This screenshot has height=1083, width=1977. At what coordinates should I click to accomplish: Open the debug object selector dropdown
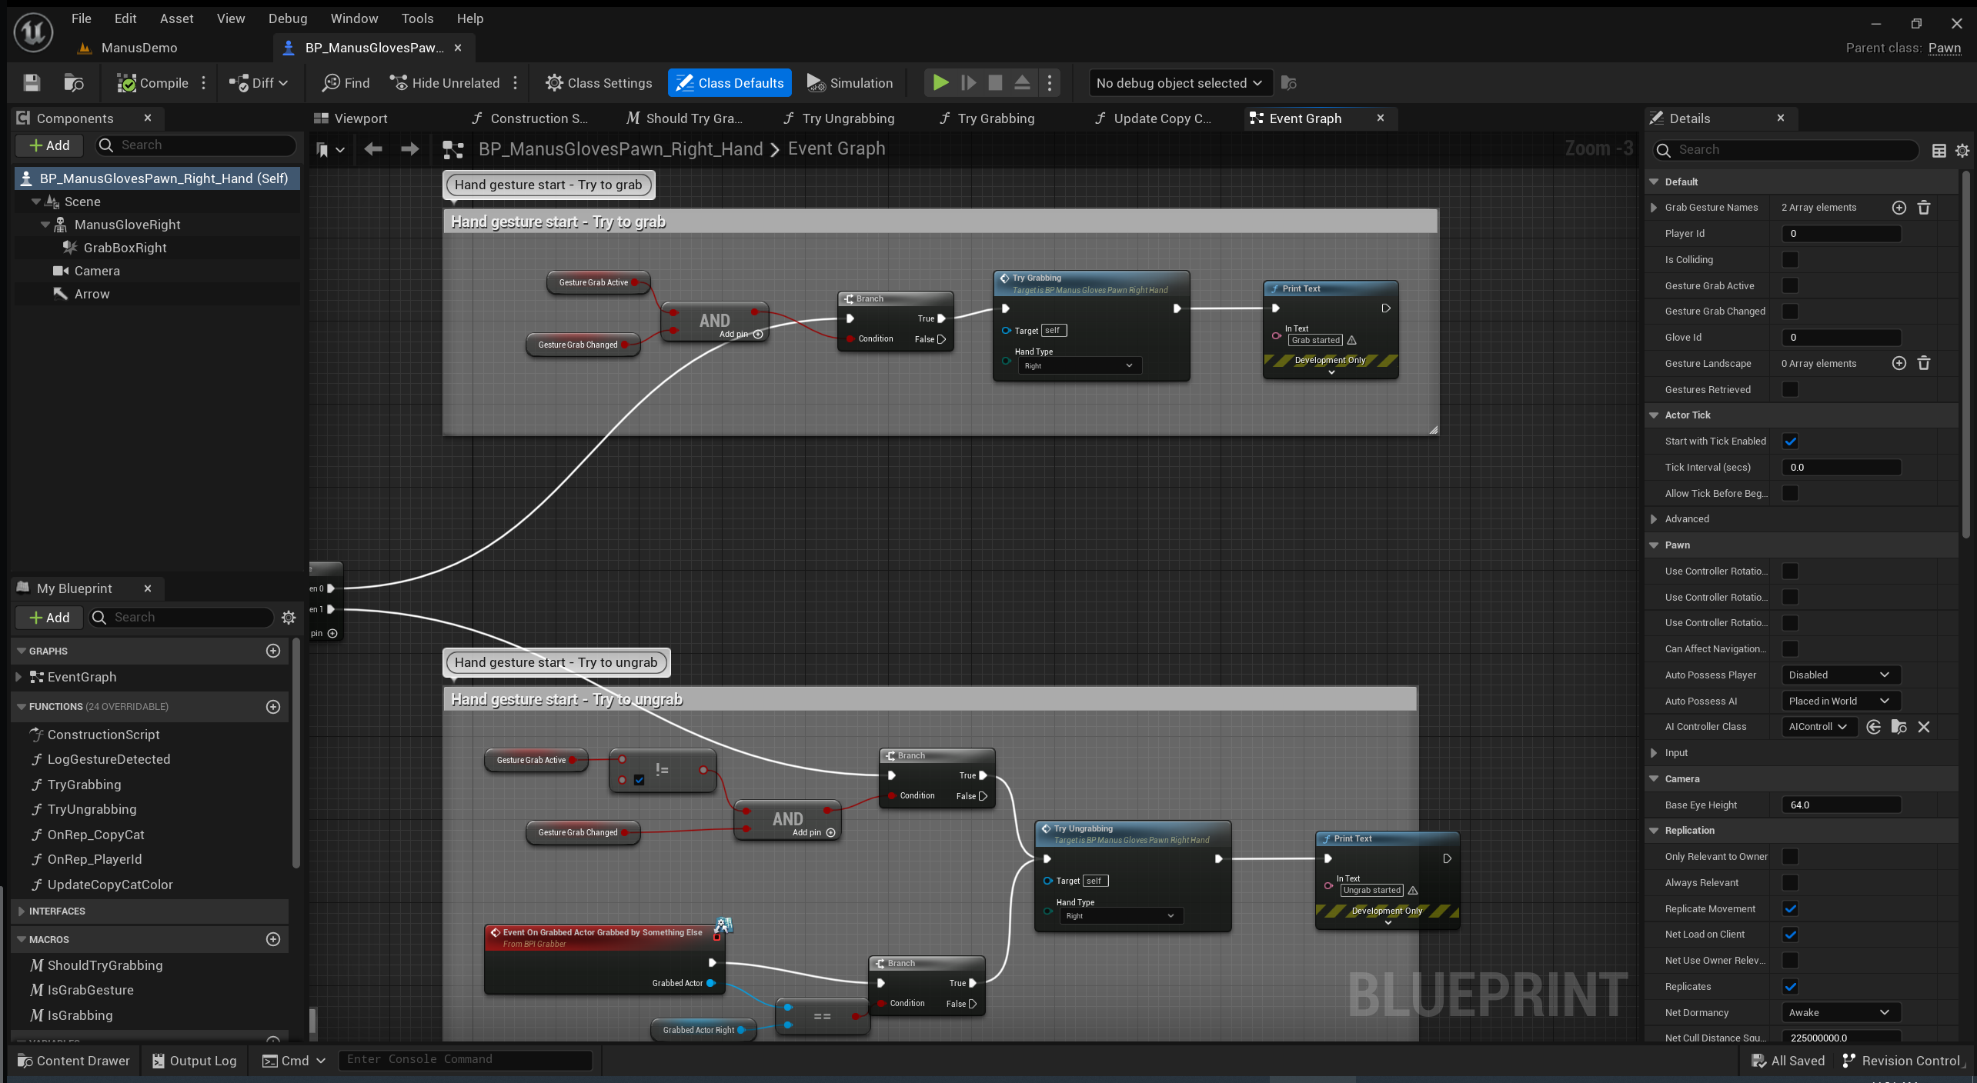point(1178,82)
